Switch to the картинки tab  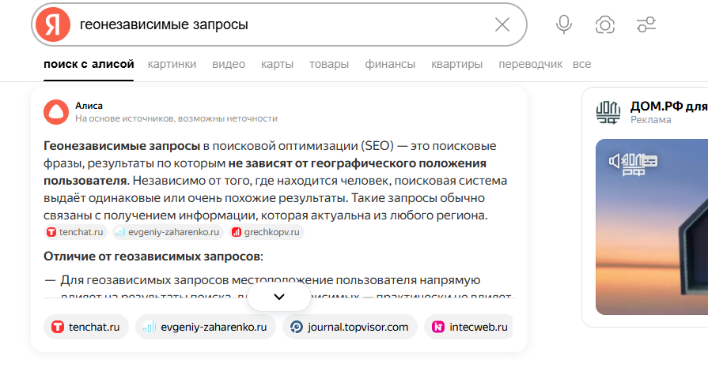tap(172, 65)
